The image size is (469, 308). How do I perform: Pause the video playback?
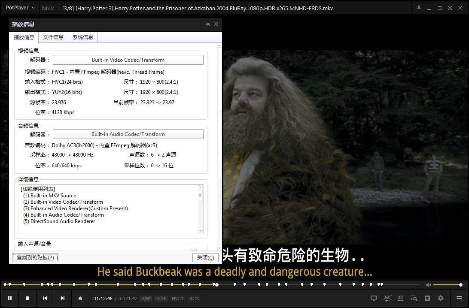tap(10, 298)
